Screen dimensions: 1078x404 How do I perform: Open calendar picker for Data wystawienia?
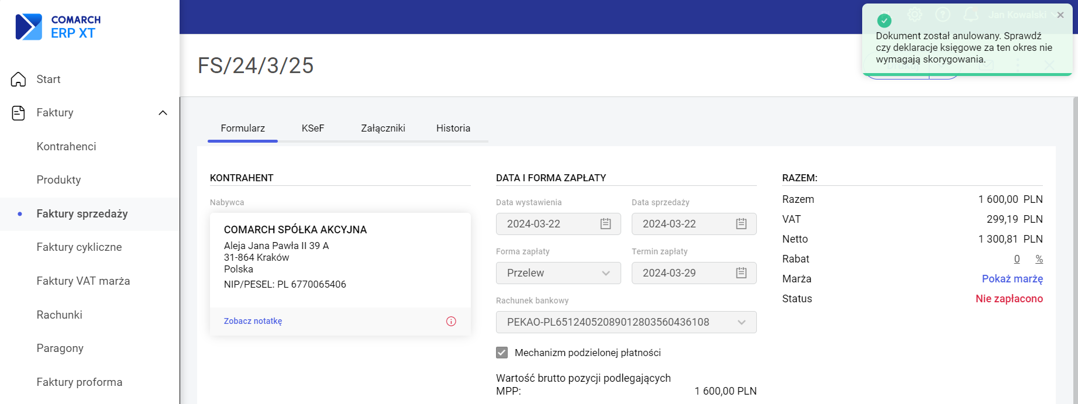(x=605, y=224)
